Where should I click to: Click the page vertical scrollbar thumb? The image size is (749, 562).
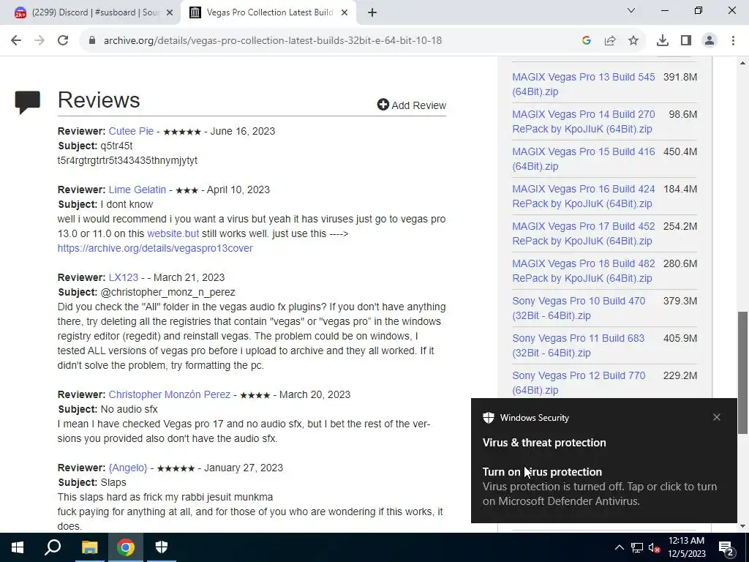pos(742,372)
